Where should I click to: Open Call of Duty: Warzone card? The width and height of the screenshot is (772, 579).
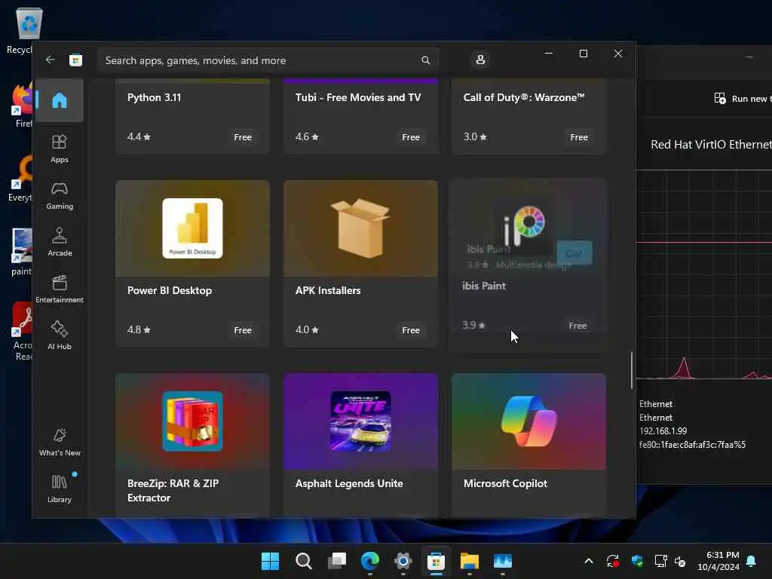pyautogui.click(x=524, y=97)
